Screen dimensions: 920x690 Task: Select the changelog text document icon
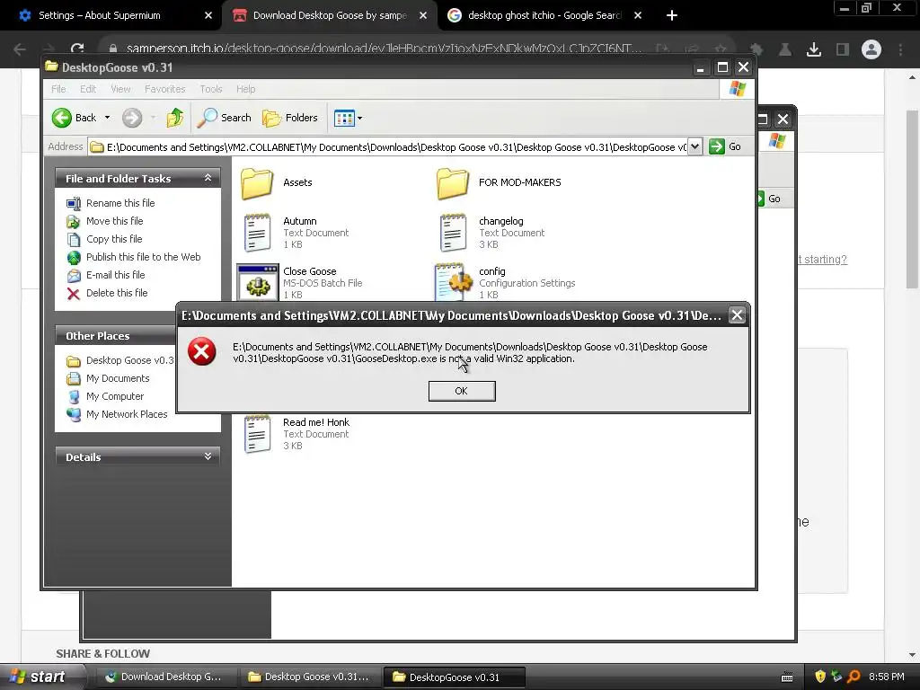pyautogui.click(x=453, y=233)
